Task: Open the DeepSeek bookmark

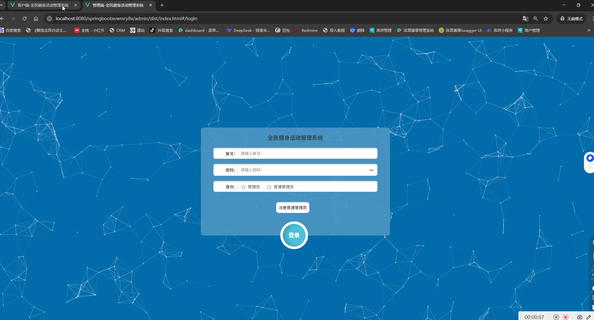Action: click(248, 31)
